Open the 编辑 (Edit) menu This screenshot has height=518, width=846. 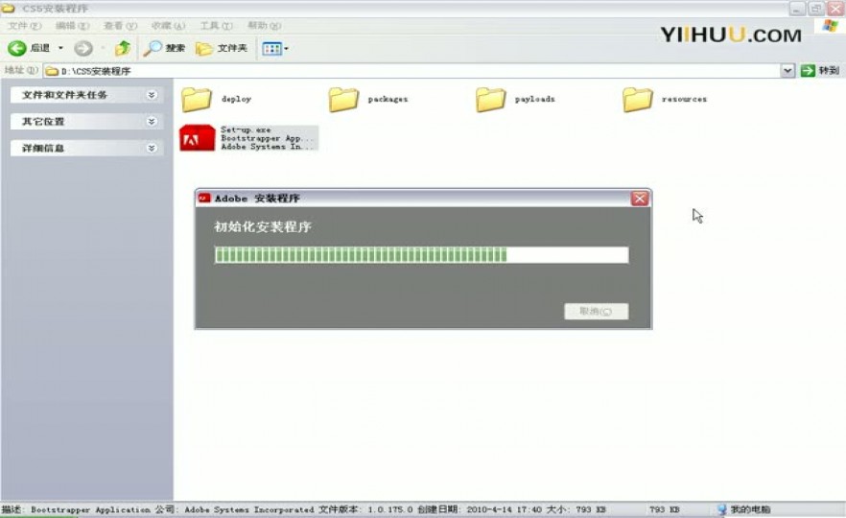tap(72, 26)
